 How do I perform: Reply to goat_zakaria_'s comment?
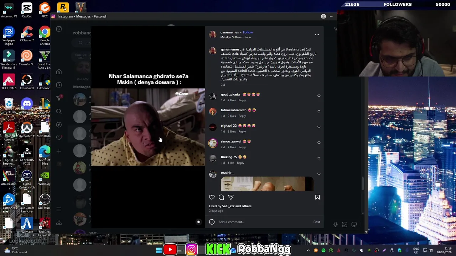click(242, 100)
